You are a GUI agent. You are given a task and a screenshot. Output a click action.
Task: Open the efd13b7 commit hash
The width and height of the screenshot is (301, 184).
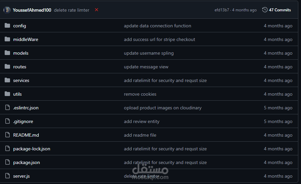click(222, 10)
